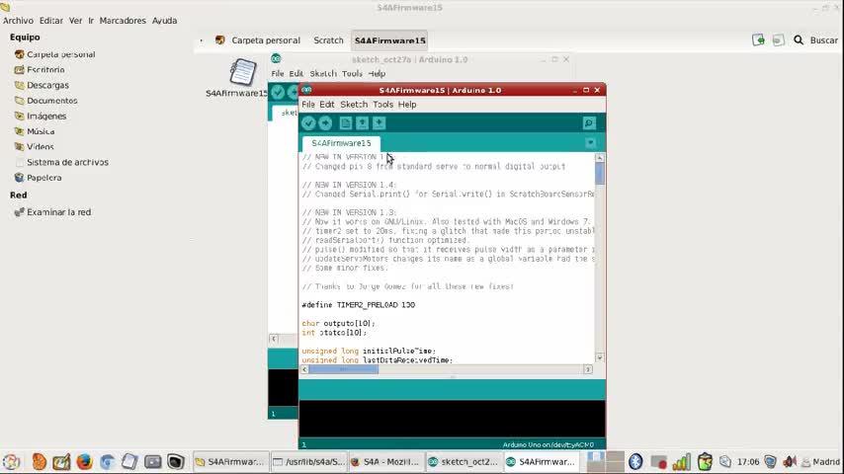The width and height of the screenshot is (844, 474).
Task: Click the '#define TIMER2_PRELOAD 130' code line
Action: tap(359, 304)
